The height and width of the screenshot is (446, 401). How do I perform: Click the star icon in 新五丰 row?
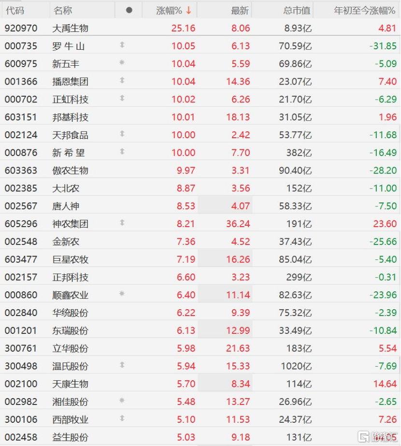tap(122, 62)
